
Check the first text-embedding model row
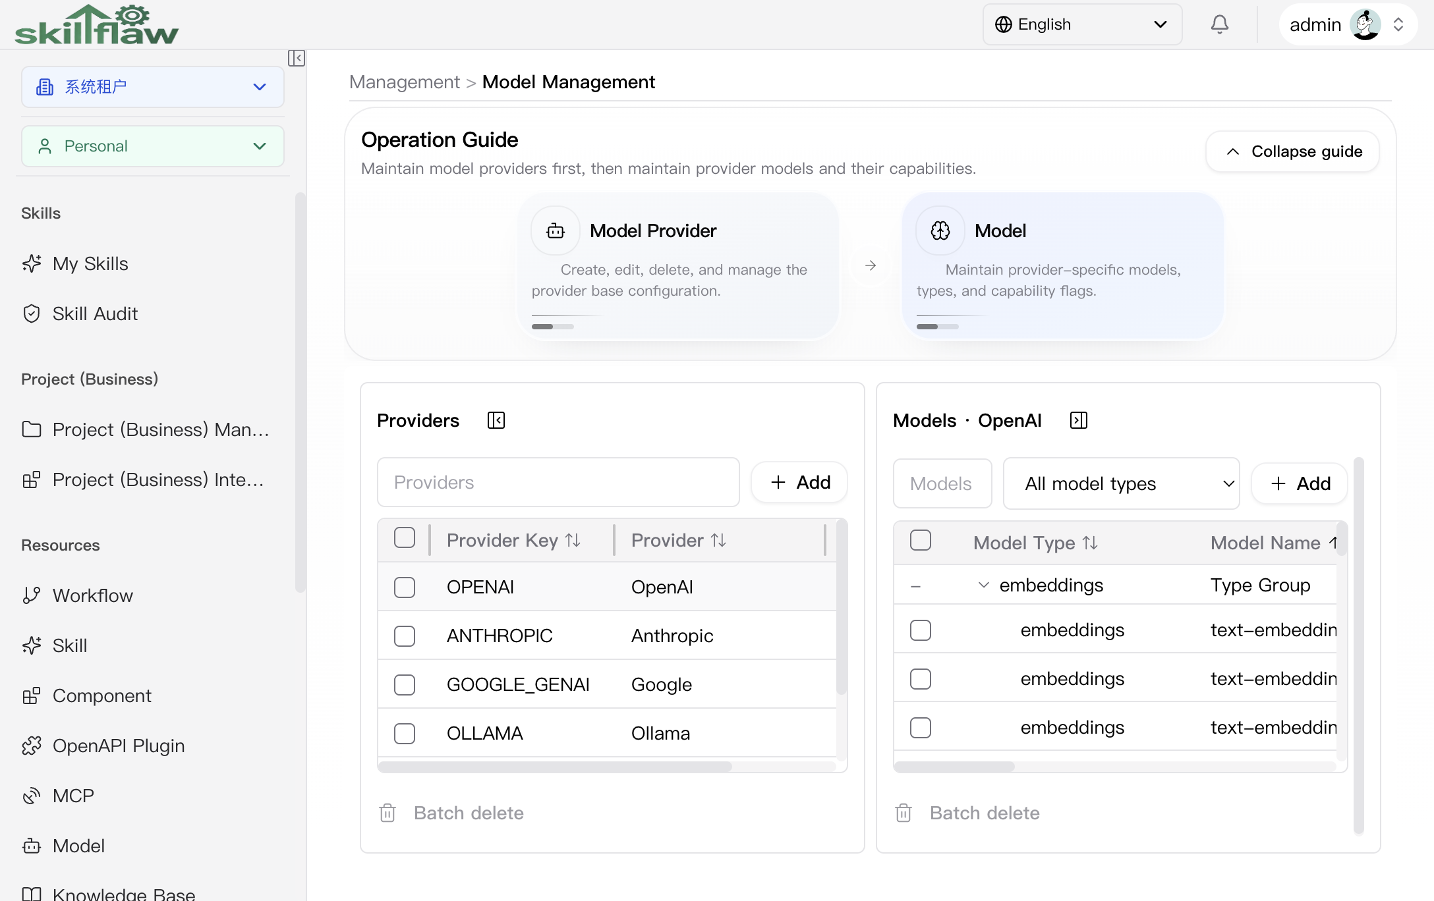pyautogui.click(x=921, y=630)
